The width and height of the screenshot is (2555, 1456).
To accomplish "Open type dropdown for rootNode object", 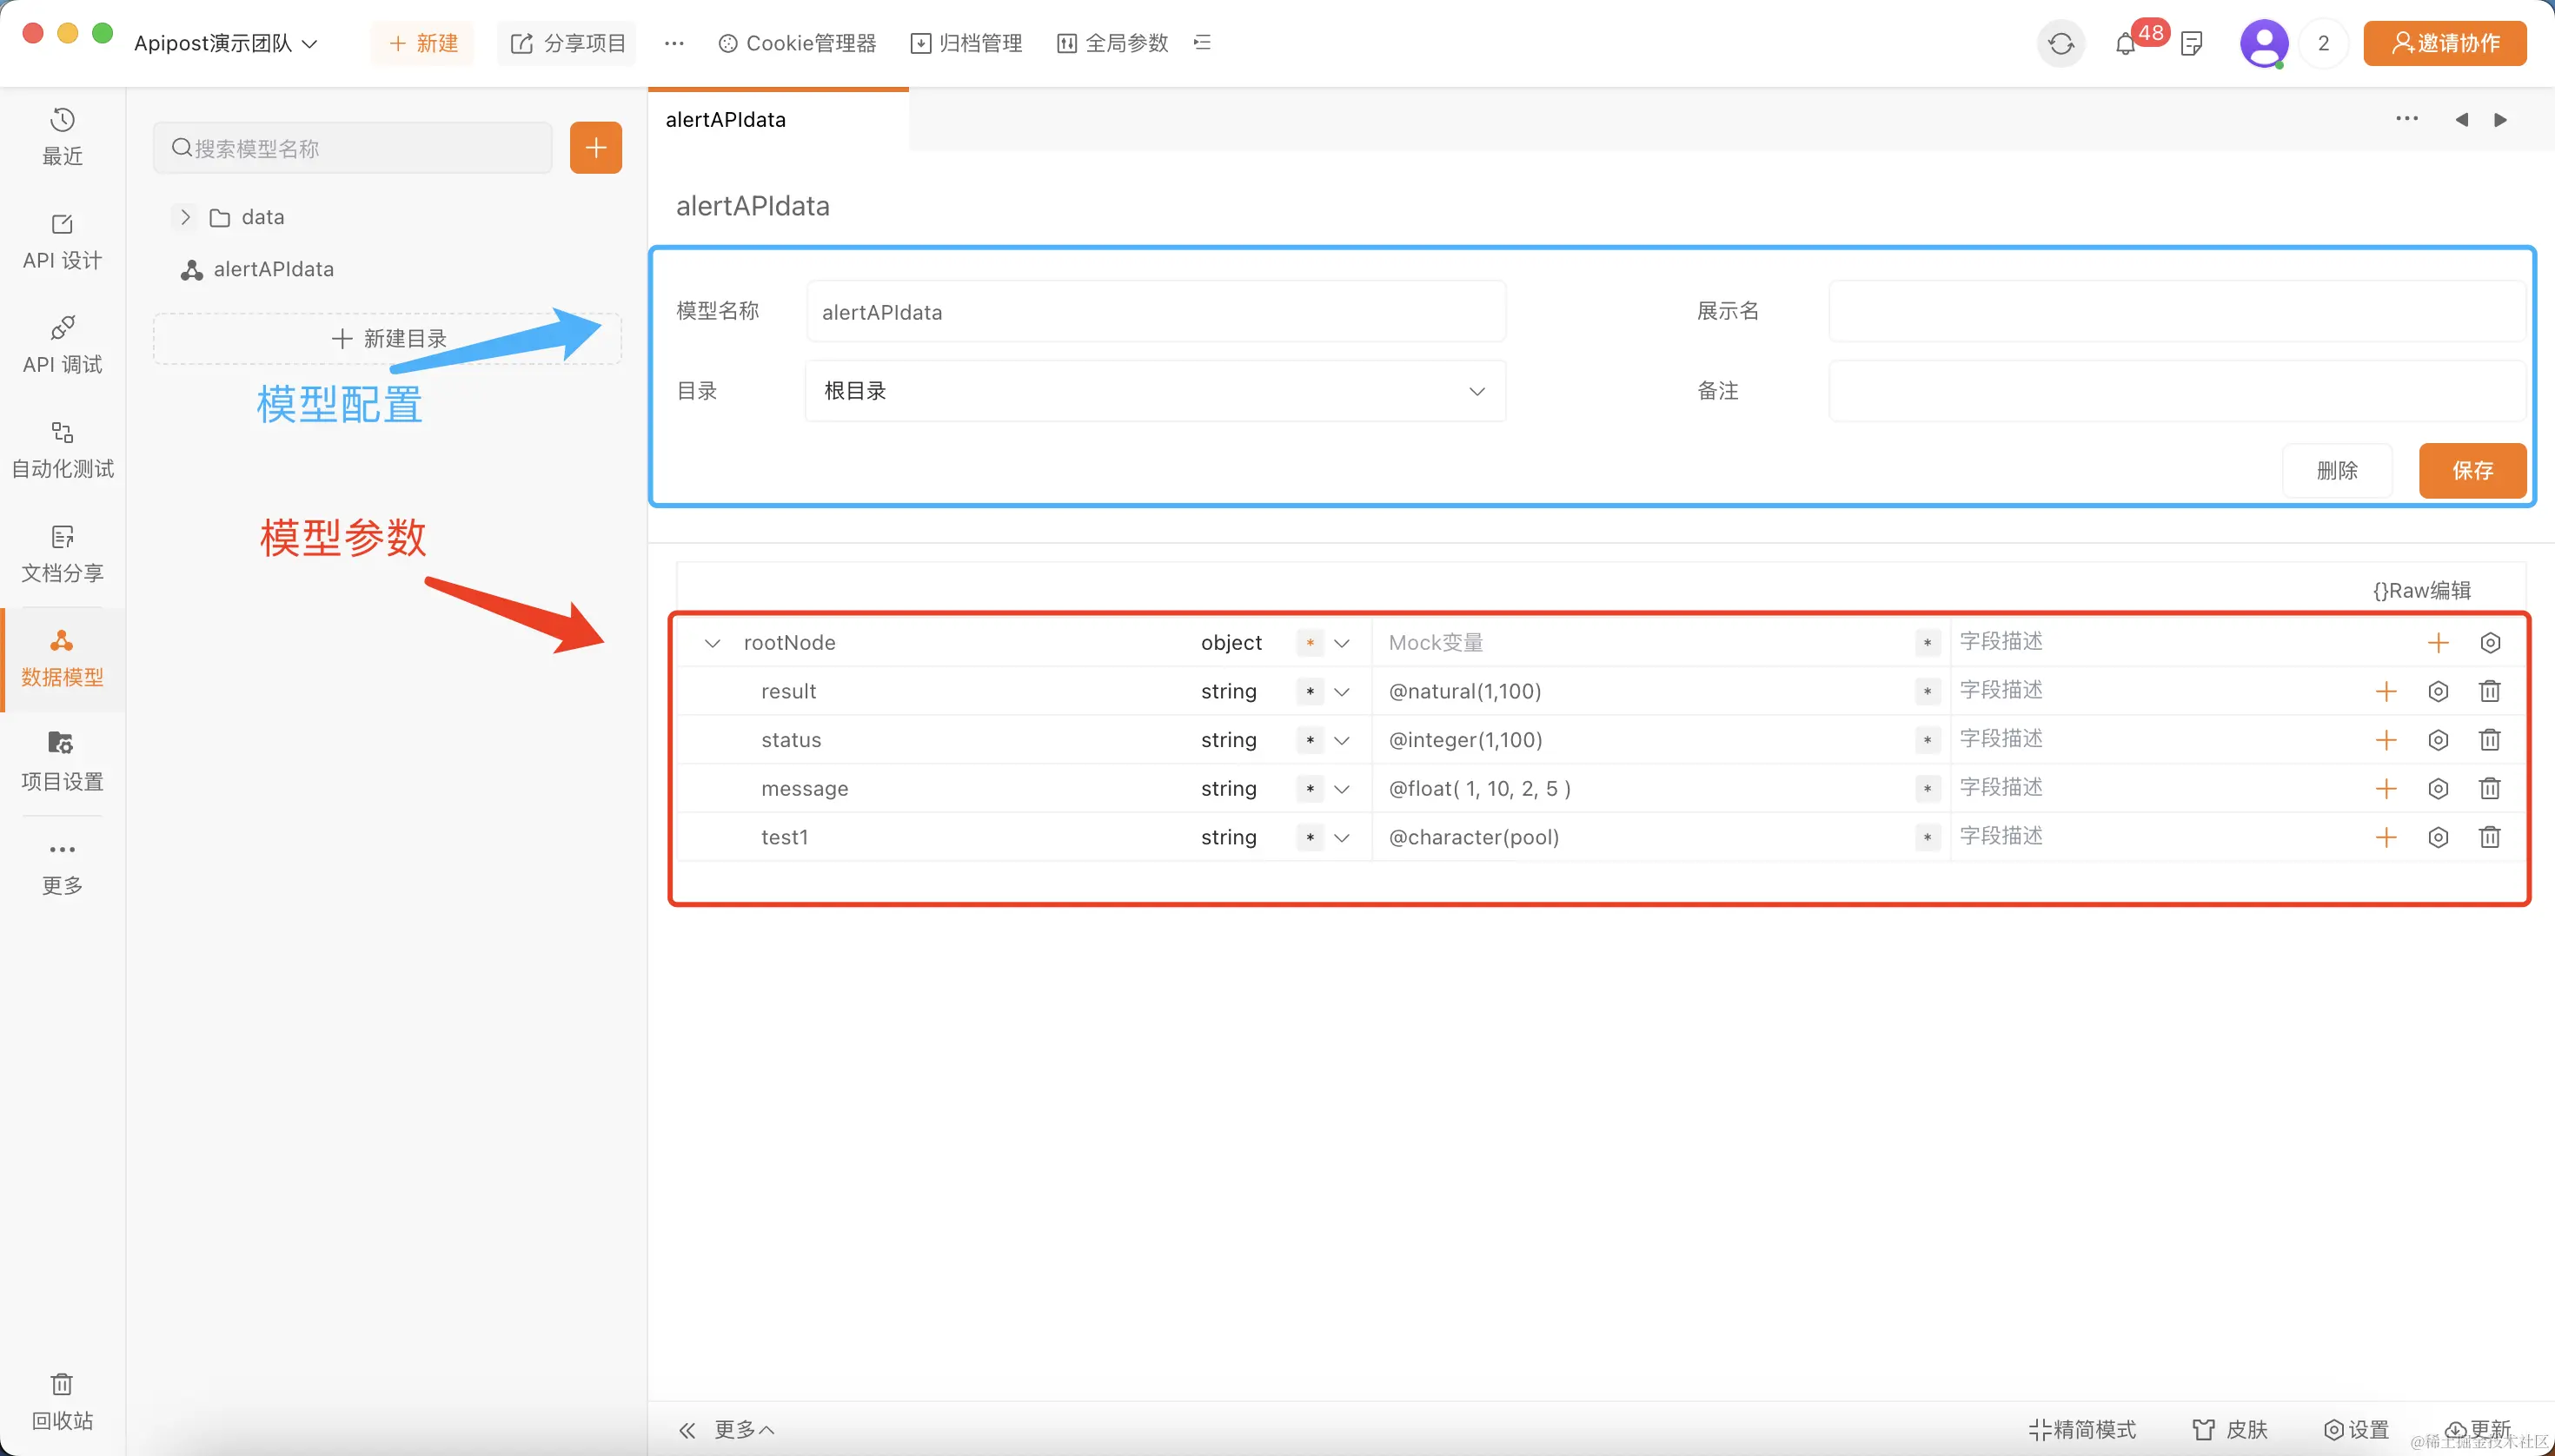I will point(1343,643).
